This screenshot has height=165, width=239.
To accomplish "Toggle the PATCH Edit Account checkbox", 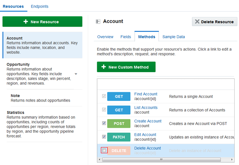I will tap(104, 137).
